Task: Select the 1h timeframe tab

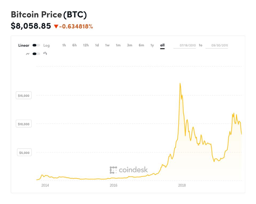Action: coord(64,45)
